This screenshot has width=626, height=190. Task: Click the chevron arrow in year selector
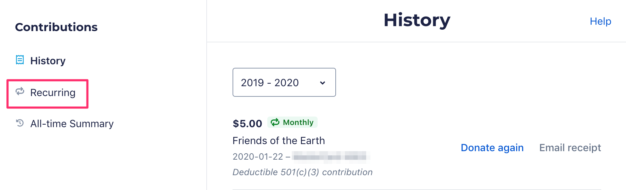point(323,83)
